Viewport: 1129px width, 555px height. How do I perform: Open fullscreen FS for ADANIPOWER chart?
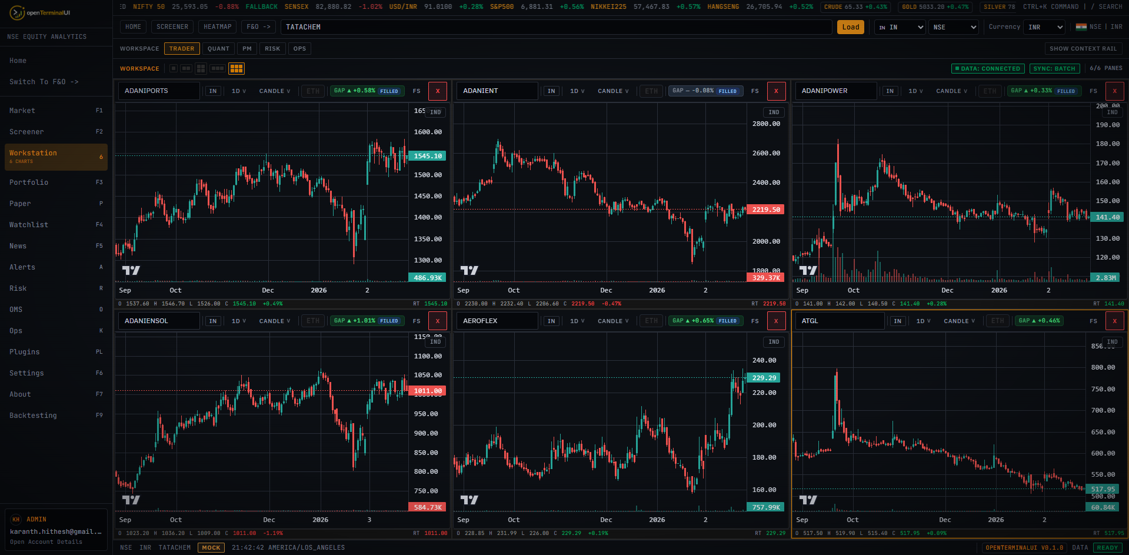[1093, 91]
